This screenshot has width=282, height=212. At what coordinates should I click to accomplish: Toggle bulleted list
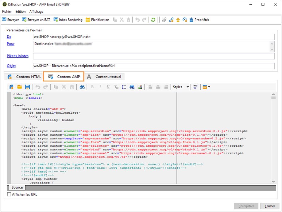124,87
